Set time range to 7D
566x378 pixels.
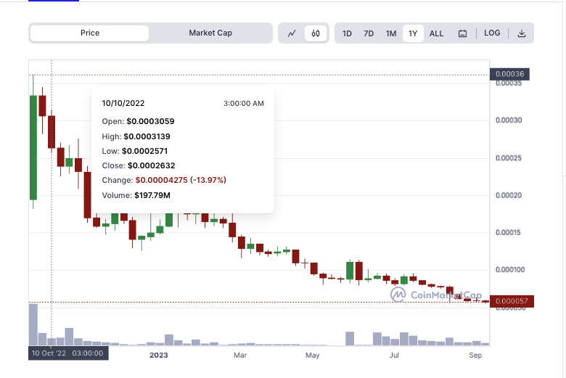[369, 33]
